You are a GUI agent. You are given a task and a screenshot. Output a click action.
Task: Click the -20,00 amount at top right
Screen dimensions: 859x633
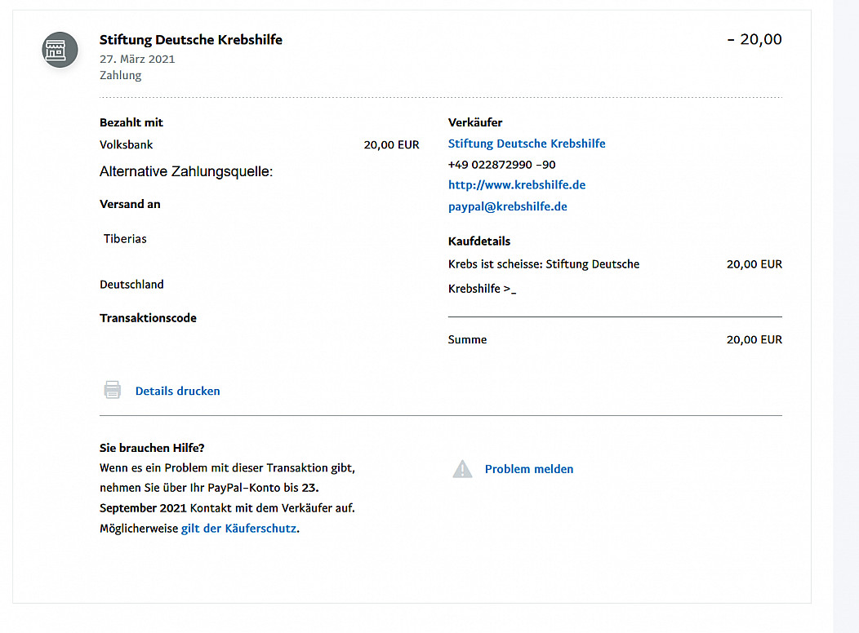tap(754, 39)
